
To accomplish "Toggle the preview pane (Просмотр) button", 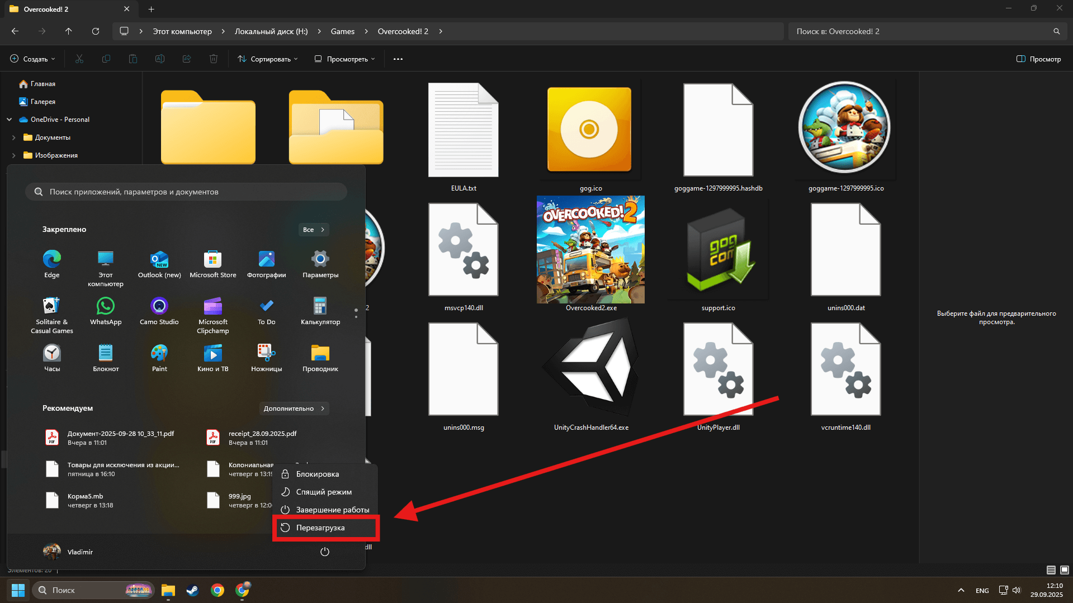I will 1038,59.
